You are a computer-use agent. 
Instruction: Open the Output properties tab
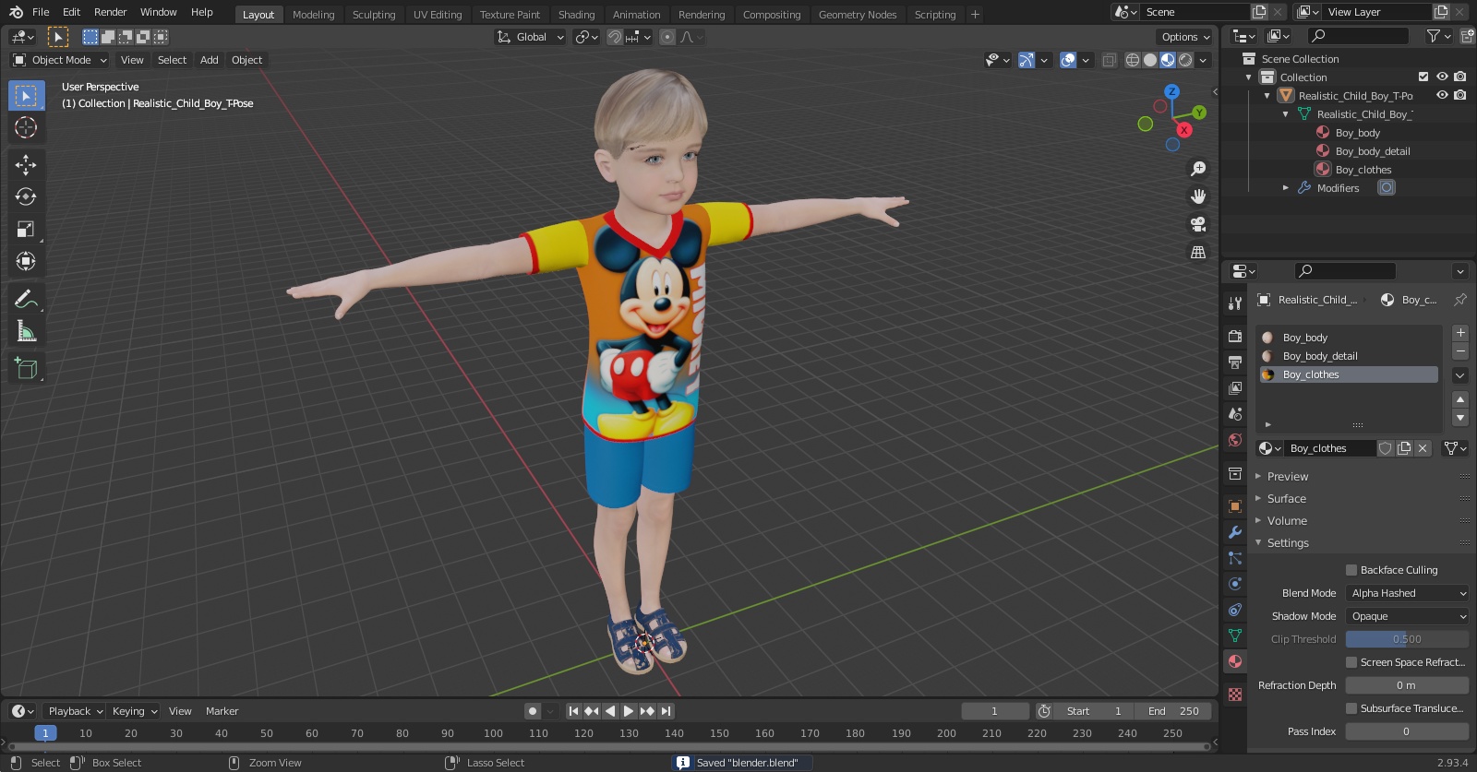pos(1235,362)
